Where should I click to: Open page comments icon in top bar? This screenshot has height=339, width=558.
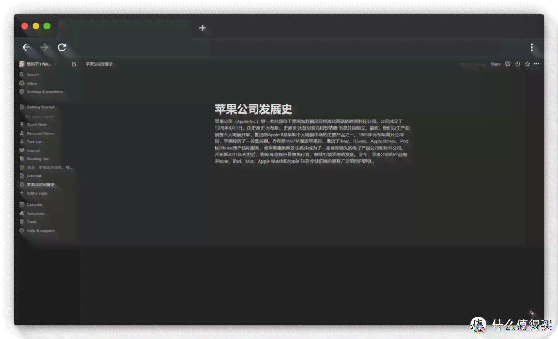pyautogui.click(x=508, y=64)
